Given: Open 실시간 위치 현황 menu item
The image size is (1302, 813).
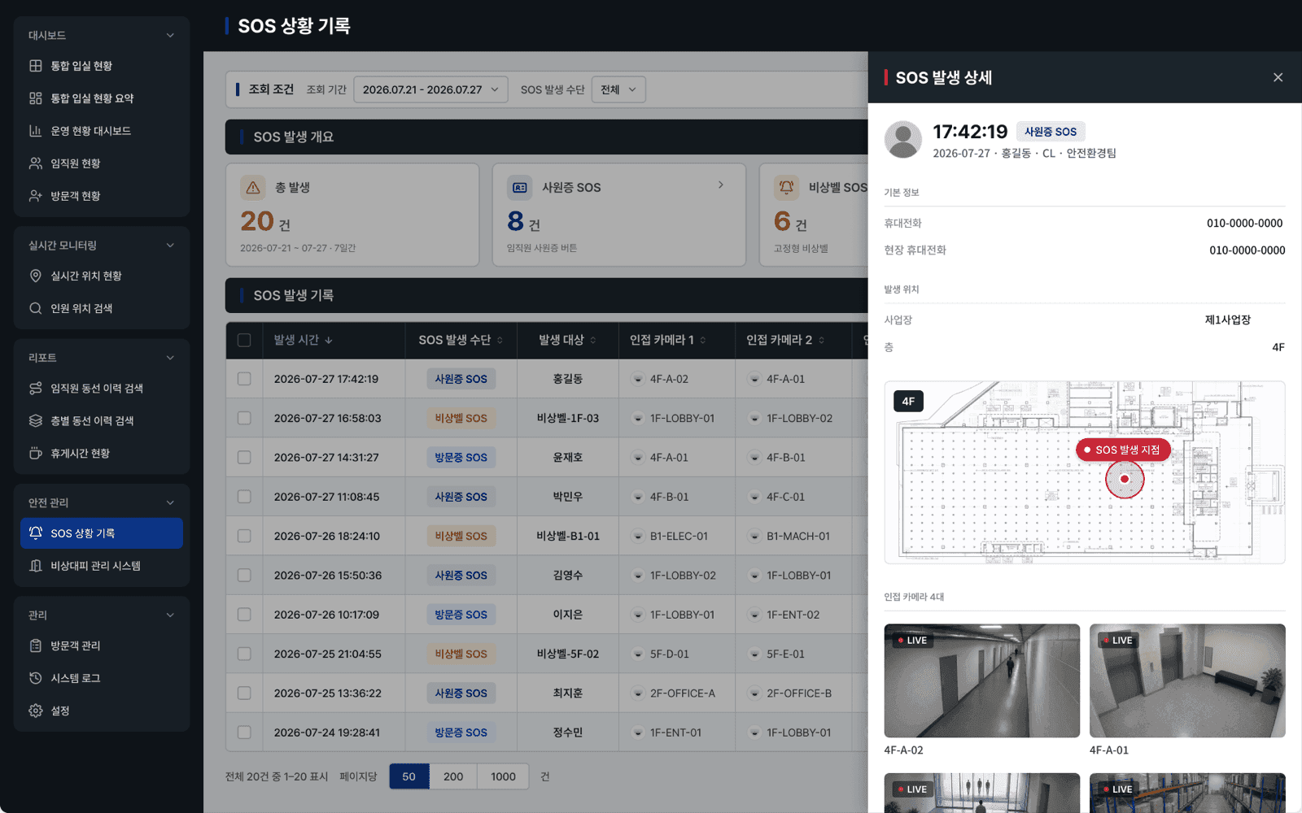Looking at the screenshot, I should pos(102,276).
